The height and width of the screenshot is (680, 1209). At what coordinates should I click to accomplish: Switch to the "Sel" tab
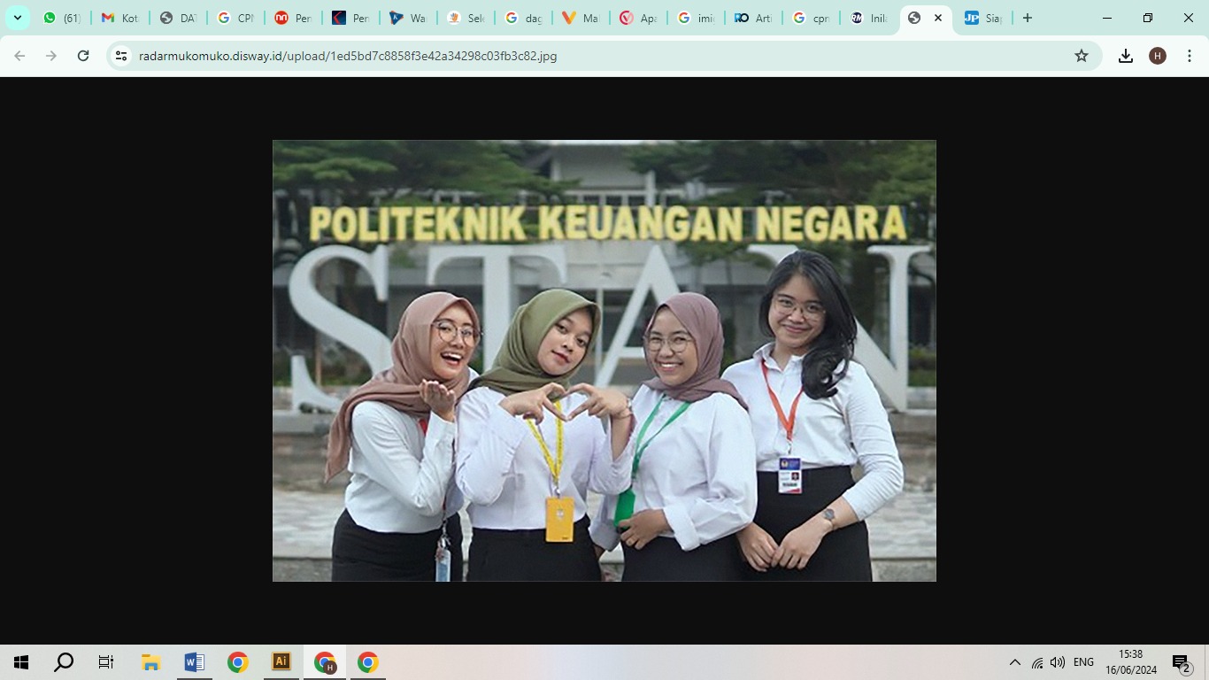pyautogui.click(x=466, y=18)
